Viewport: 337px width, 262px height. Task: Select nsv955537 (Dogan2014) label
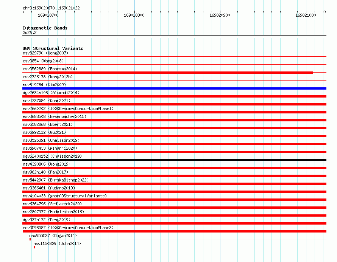coord(53,236)
